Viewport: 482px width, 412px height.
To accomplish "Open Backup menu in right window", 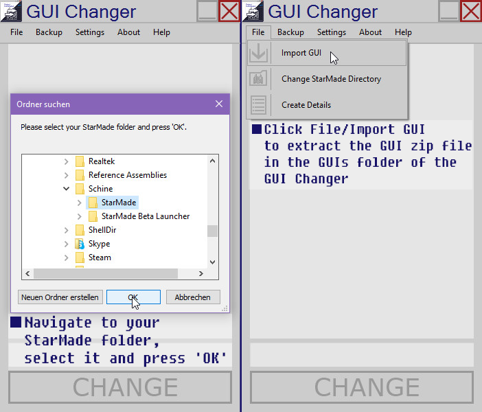I will 290,32.
